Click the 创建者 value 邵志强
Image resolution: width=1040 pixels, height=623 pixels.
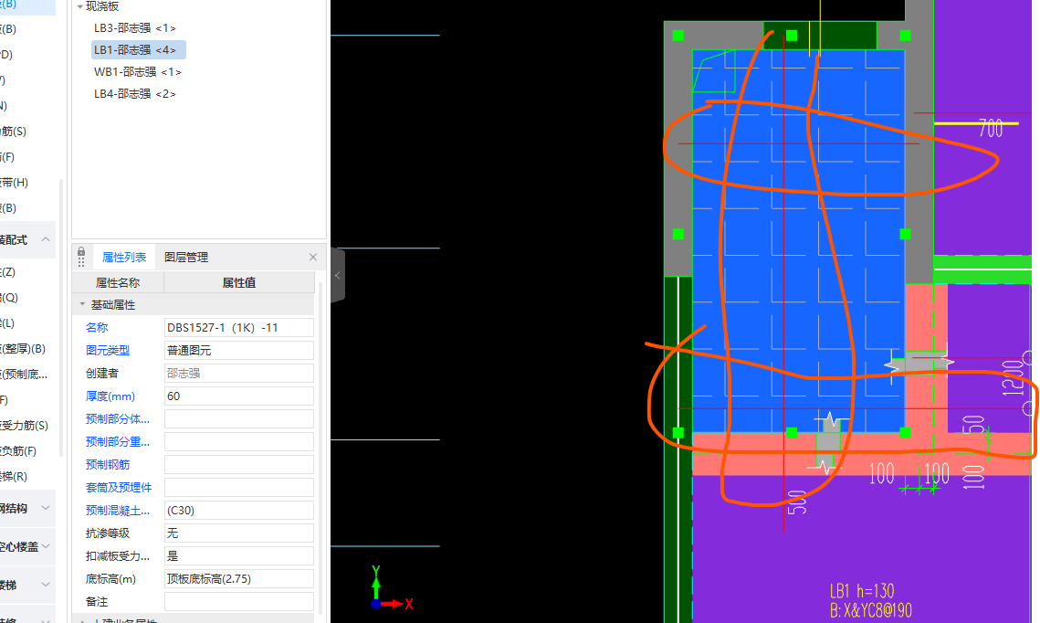coord(239,373)
